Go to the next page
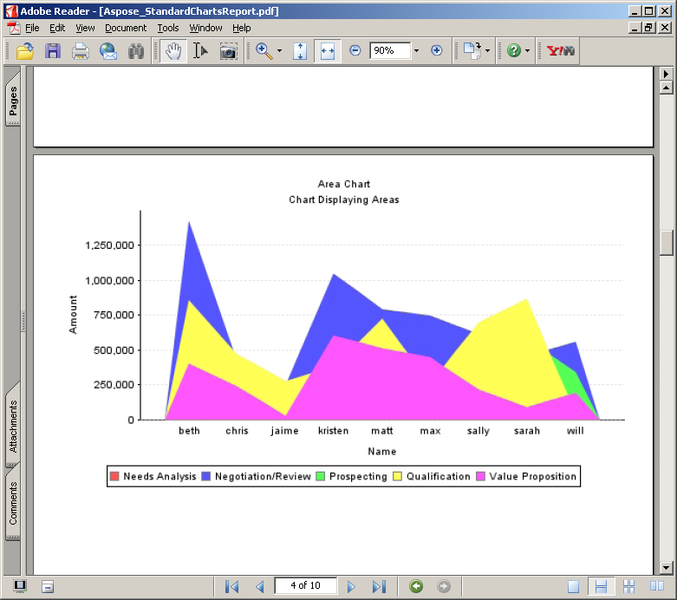Screen dimensions: 677x600 (351, 586)
